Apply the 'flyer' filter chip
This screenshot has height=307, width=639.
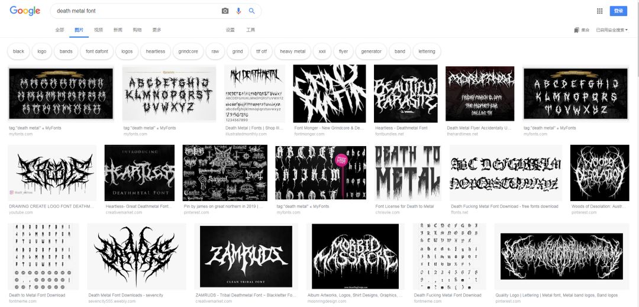(343, 51)
